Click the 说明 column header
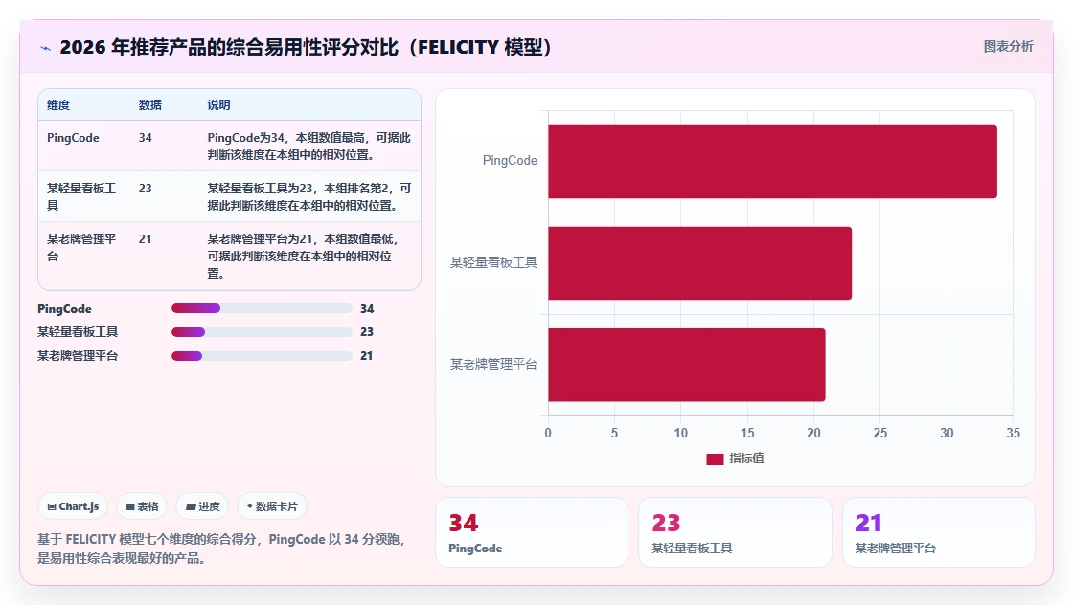Image resolution: width=1073 pixels, height=605 pixels. (219, 105)
